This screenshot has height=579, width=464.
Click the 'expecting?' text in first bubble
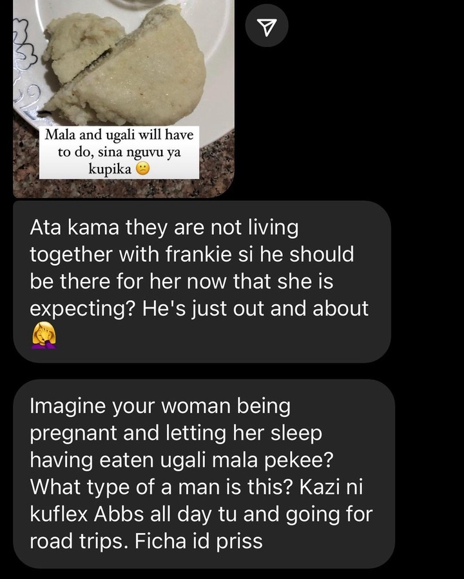pyautogui.click(x=81, y=309)
